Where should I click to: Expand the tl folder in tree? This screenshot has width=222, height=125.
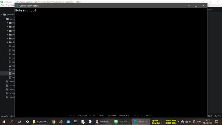8,42
